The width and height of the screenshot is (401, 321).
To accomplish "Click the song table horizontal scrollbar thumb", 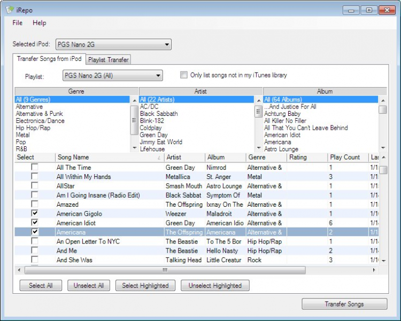I will (165, 270).
